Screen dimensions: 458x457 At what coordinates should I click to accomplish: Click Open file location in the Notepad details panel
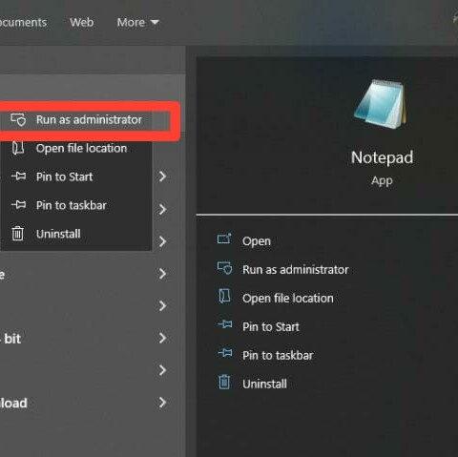tap(288, 299)
